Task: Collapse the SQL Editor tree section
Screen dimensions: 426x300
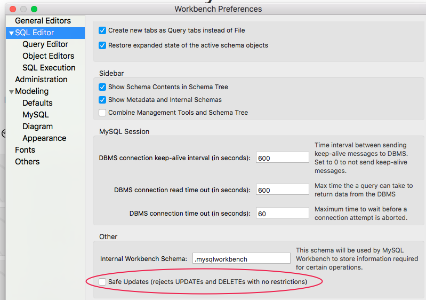Action: click(x=11, y=33)
